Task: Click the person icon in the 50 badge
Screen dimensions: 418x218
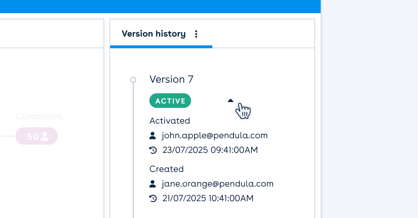Action: click(x=45, y=136)
